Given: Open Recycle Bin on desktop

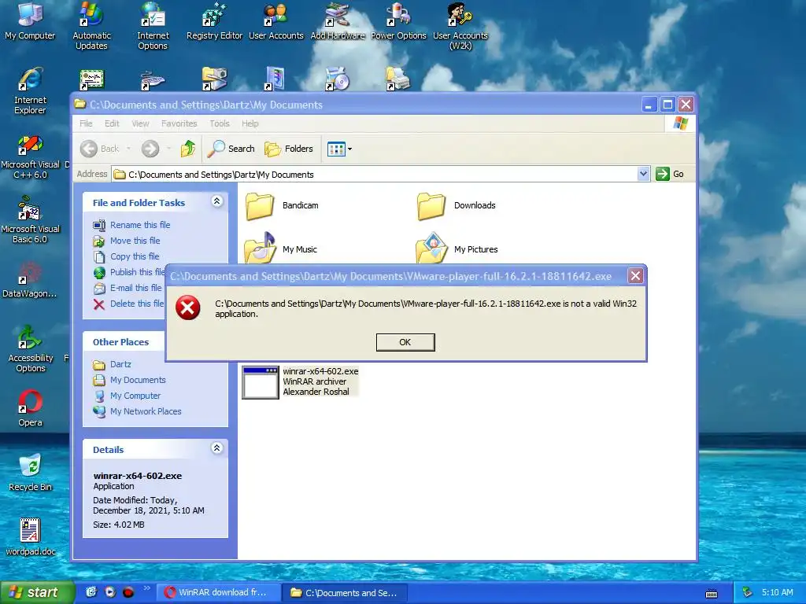Looking at the screenshot, I should click(x=30, y=473).
